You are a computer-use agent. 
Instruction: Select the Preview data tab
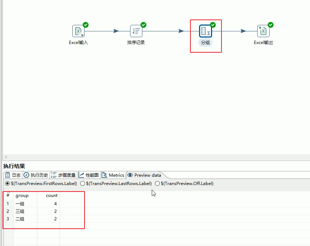[144, 175]
